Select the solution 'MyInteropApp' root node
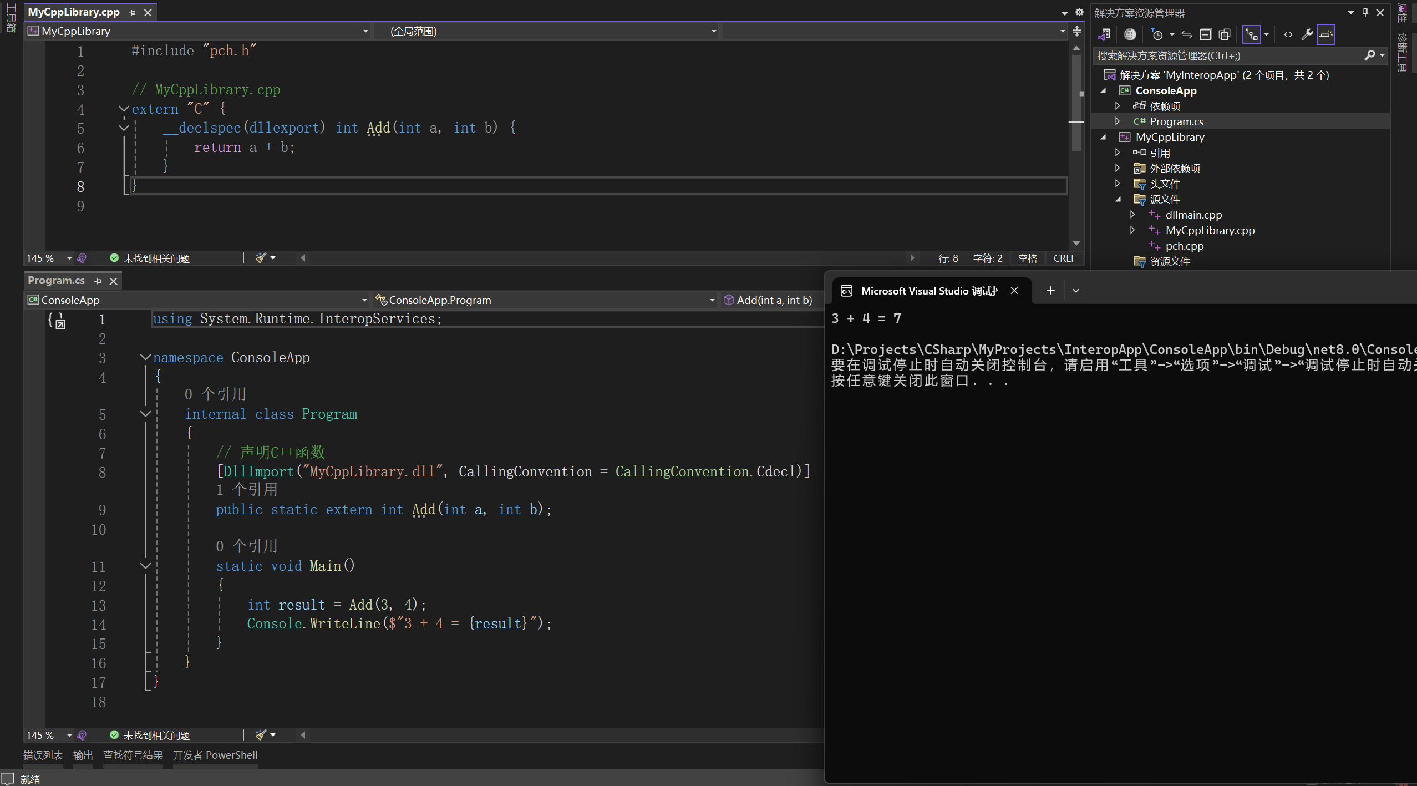 click(x=1224, y=75)
